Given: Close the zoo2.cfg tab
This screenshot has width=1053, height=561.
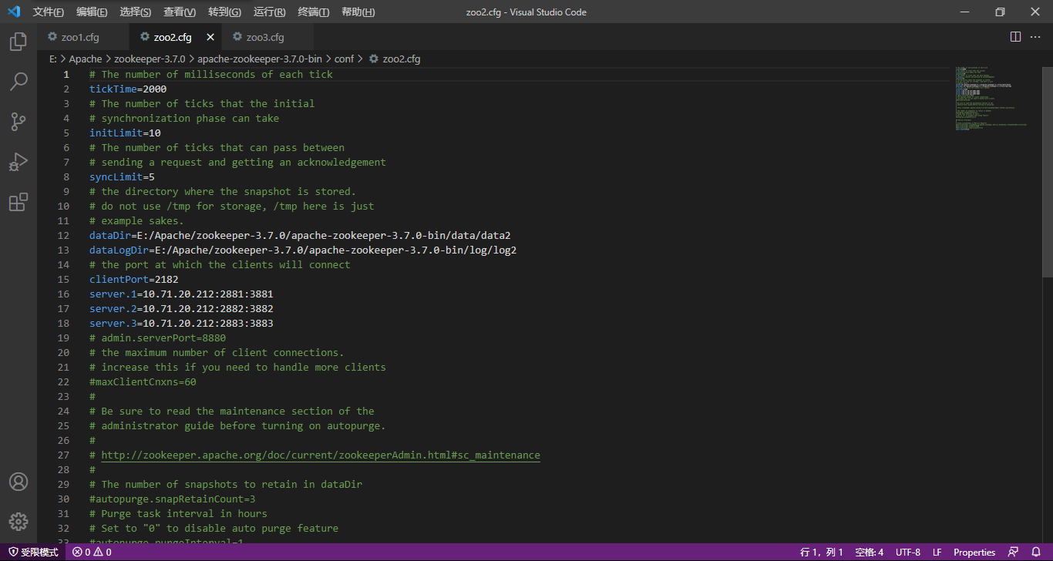Looking at the screenshot, I should point(210,37).
